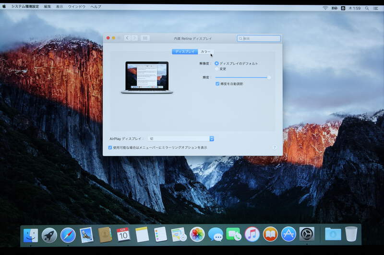
Task: Open the Apple menu
Action: [4, 7]
